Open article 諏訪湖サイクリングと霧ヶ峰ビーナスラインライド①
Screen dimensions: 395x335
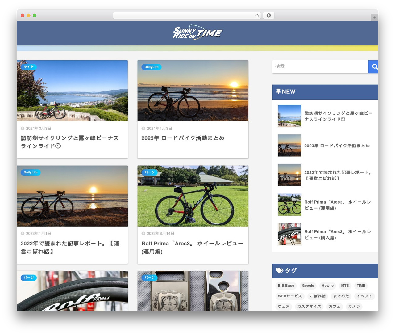tap(70, 142)
